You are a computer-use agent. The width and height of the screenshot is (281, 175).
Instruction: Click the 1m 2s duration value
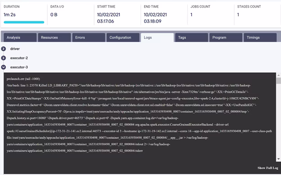coord(9,15)
